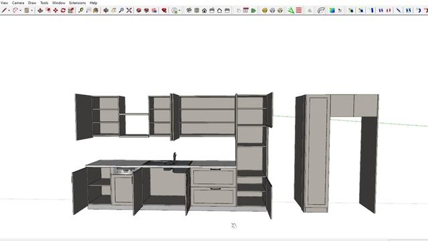Select the Tape Measure tool
The image size is (428, 241).
coord(81,11)
